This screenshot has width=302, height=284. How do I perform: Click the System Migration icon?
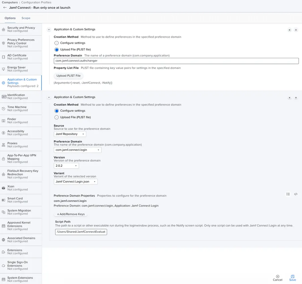tap(3, 212)
